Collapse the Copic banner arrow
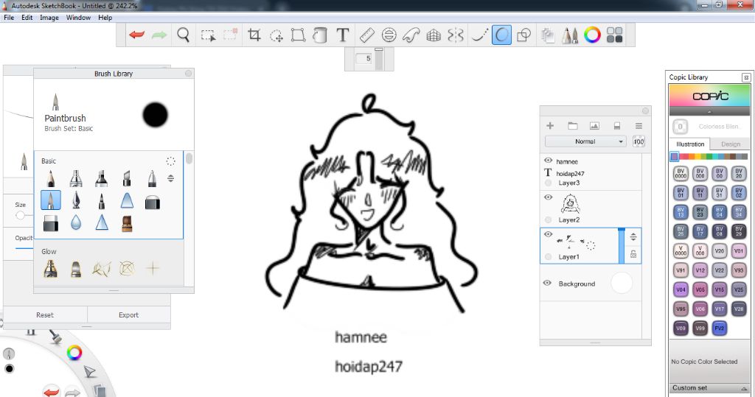 tap(709, 112)
